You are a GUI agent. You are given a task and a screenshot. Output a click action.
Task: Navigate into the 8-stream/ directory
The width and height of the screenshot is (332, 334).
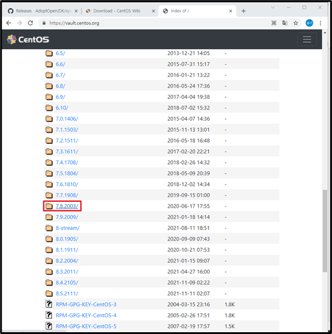pyautogui.click(x=67, y=228)
